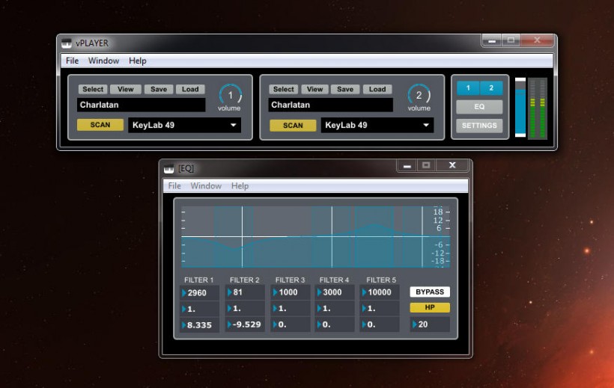Click the vPLAYER title bar app icon

pos(67,43)
